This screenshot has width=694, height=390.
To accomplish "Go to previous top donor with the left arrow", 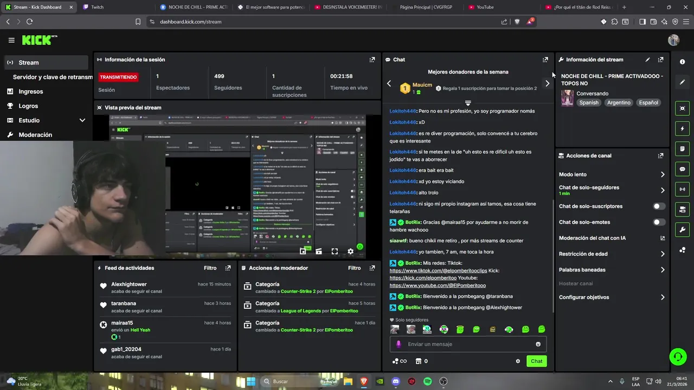I will pyautogui.click(x=389, y=83).
